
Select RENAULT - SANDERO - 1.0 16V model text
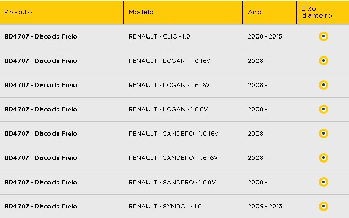(x=173, y=134)
